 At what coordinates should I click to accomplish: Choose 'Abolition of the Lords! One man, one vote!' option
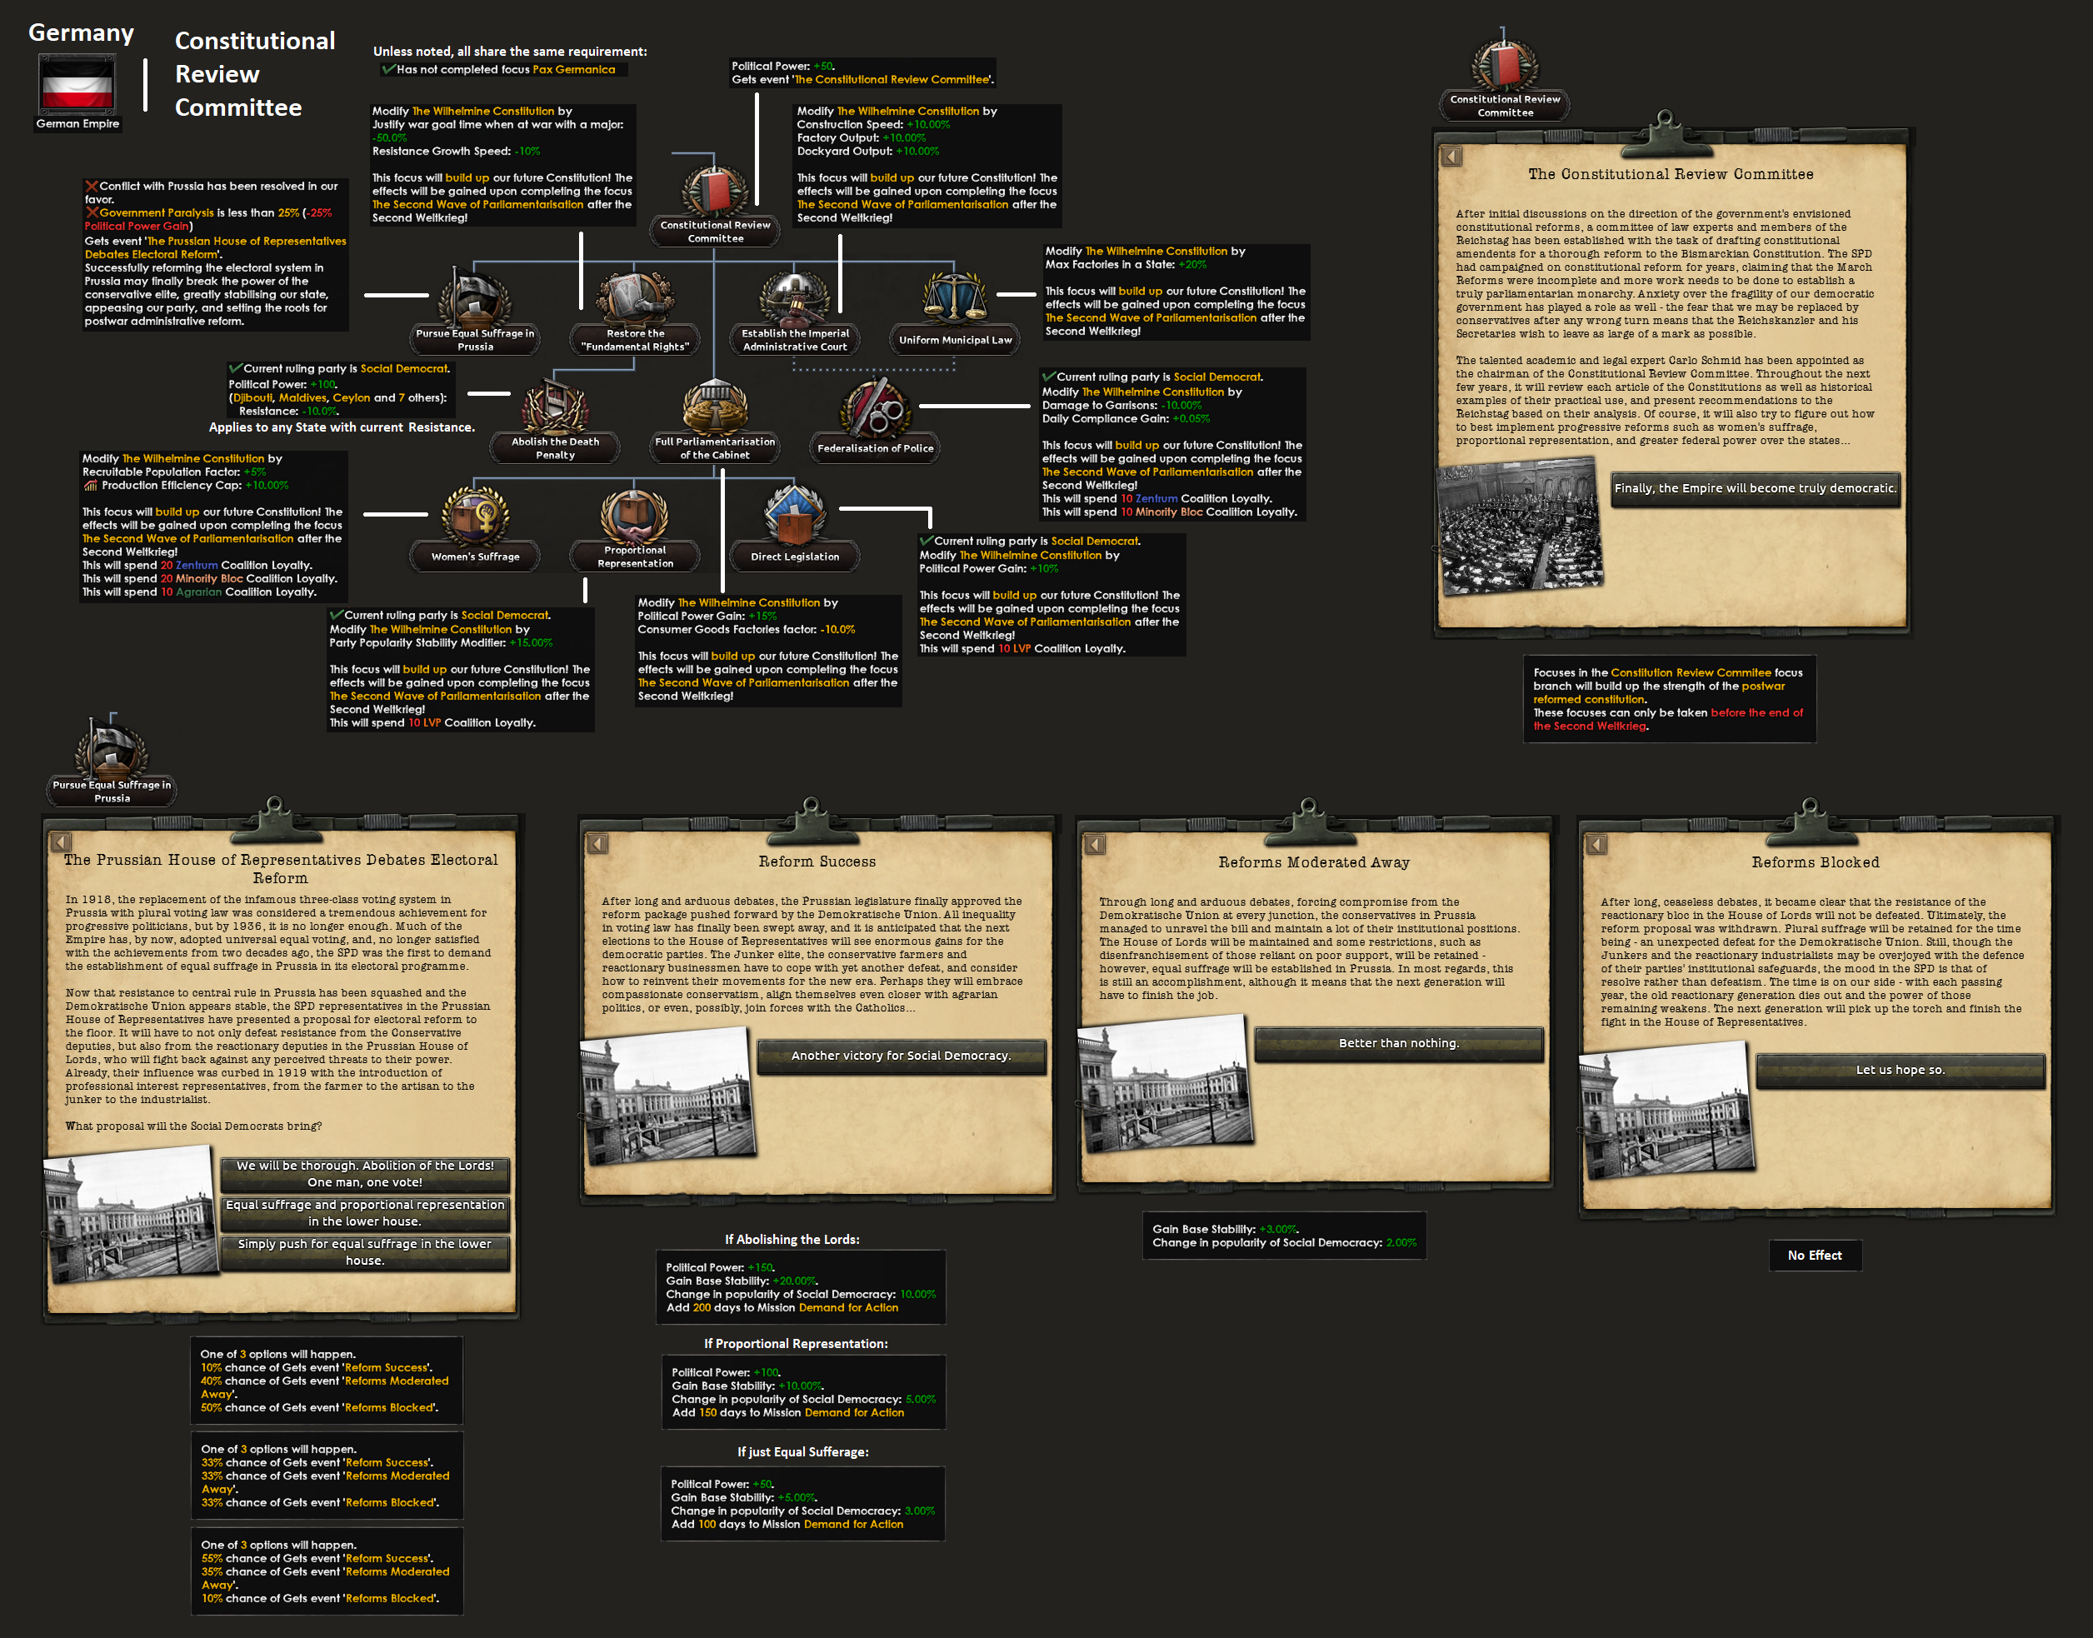pyautogui.click(x=364, y=1174)
